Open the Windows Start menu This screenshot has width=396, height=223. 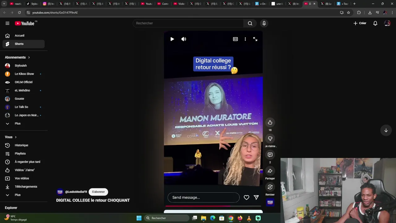coord(139,218)
